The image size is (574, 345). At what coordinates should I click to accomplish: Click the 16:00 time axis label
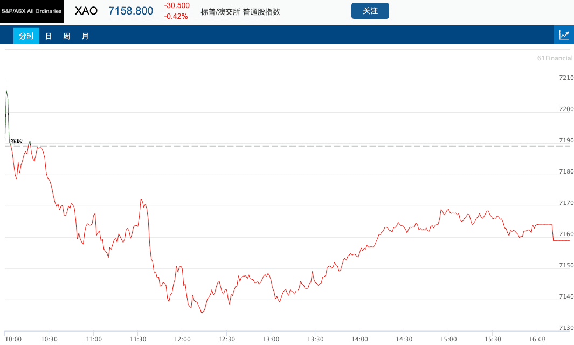537,339
